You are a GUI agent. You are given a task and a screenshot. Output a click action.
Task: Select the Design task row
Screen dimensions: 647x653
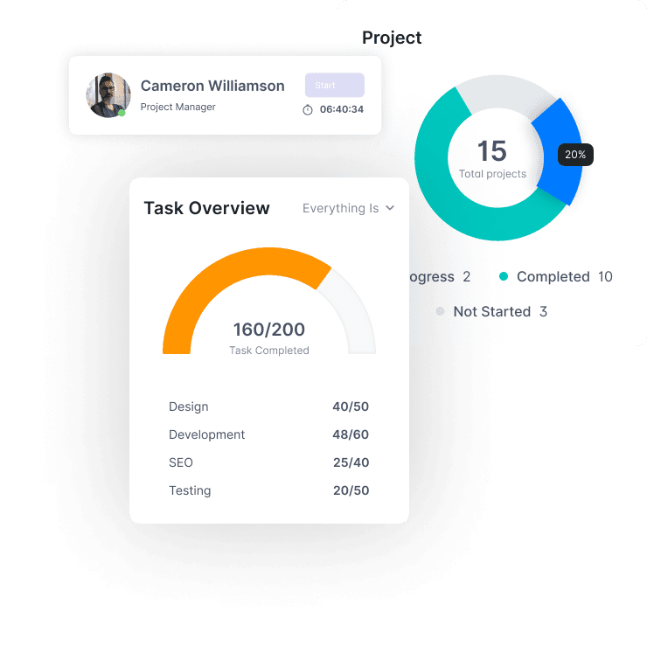(x=268, y=406)
